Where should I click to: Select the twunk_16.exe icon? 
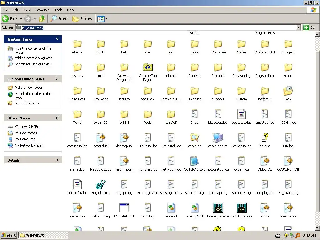[218, 208]
